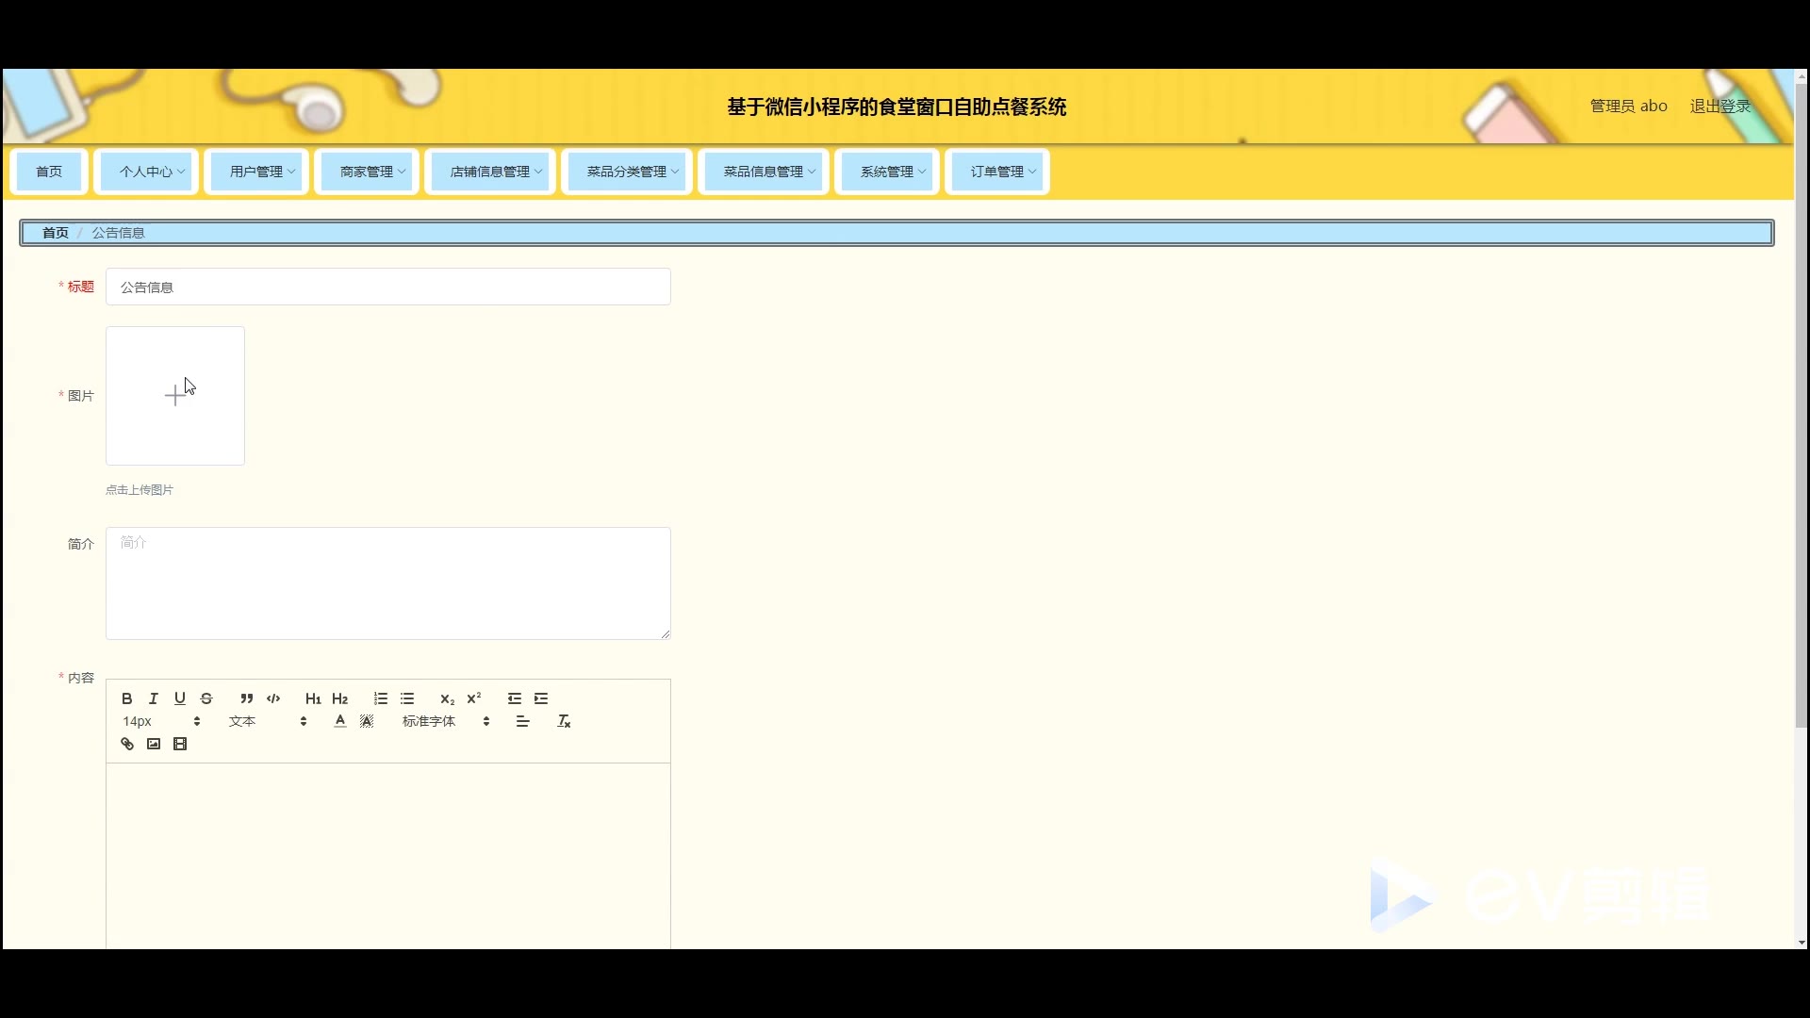This screenshot has height=1018, width=1810.
Task: Click the strikethrough icon
Action: (206, 698)
